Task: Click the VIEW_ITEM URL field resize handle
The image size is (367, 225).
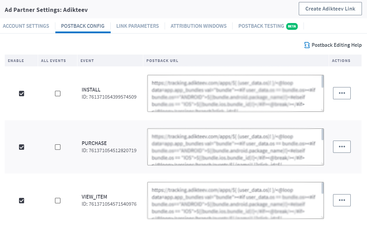Action: (322, 217)
